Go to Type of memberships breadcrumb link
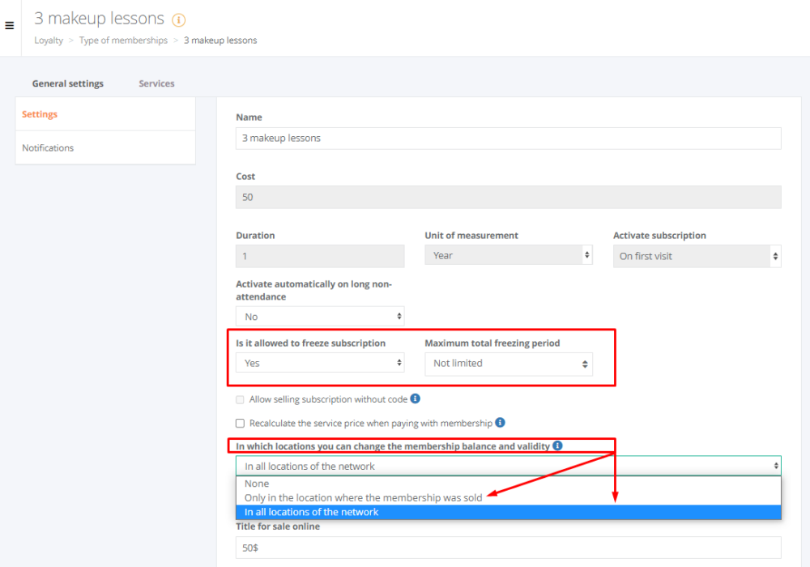This screenshot has height=567, width=810. (123, 40)
